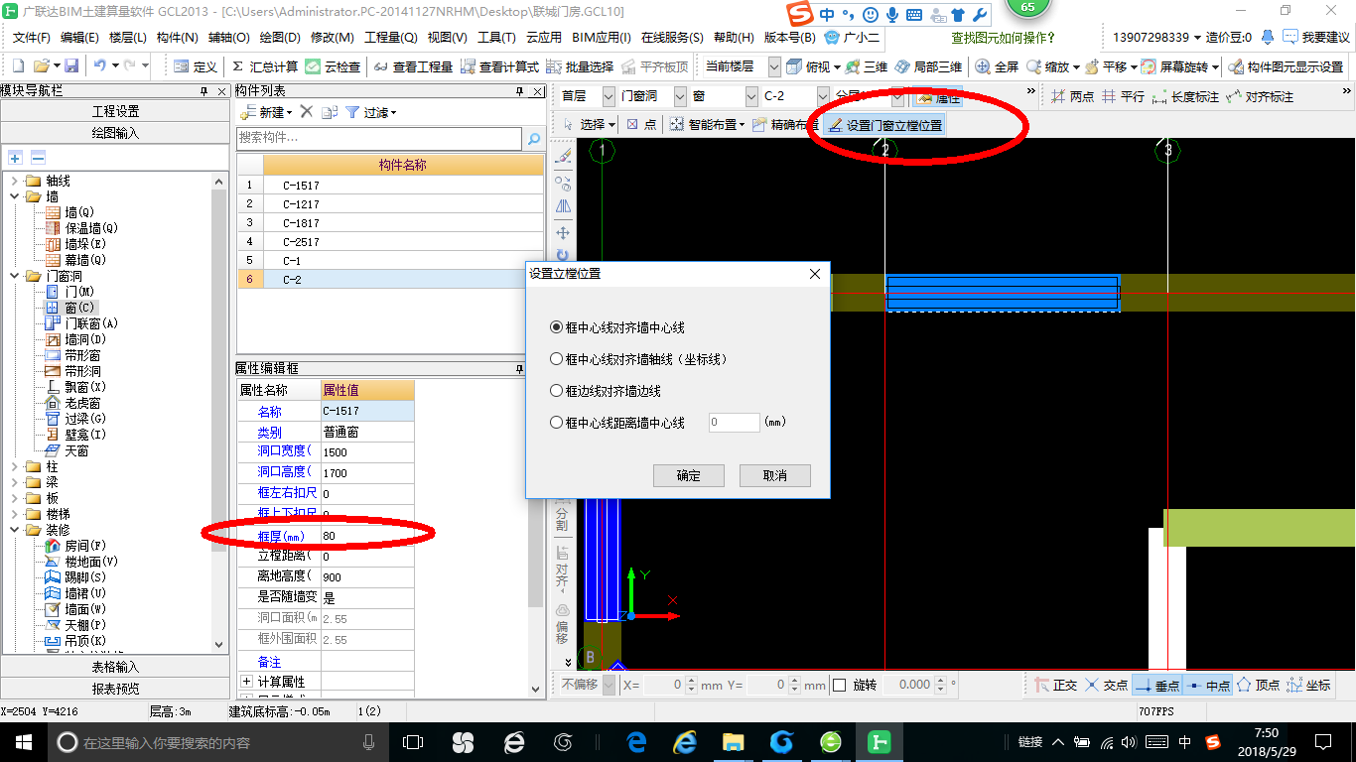Toggle 顶点 vertex snap

[x=1259, y=685]
